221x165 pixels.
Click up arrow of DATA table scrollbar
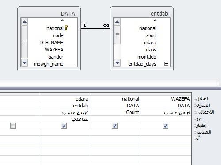click(x=24, y=22)
